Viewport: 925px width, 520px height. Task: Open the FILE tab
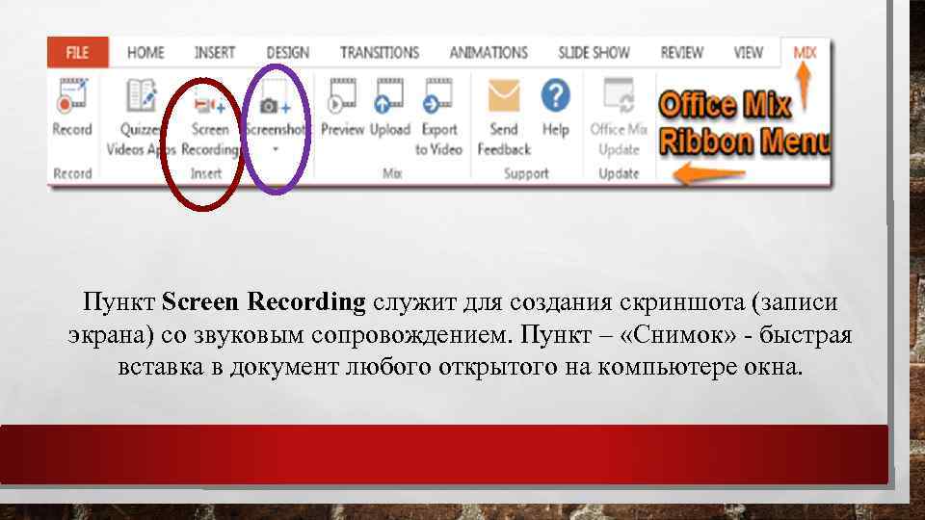[x=78, y=52]
